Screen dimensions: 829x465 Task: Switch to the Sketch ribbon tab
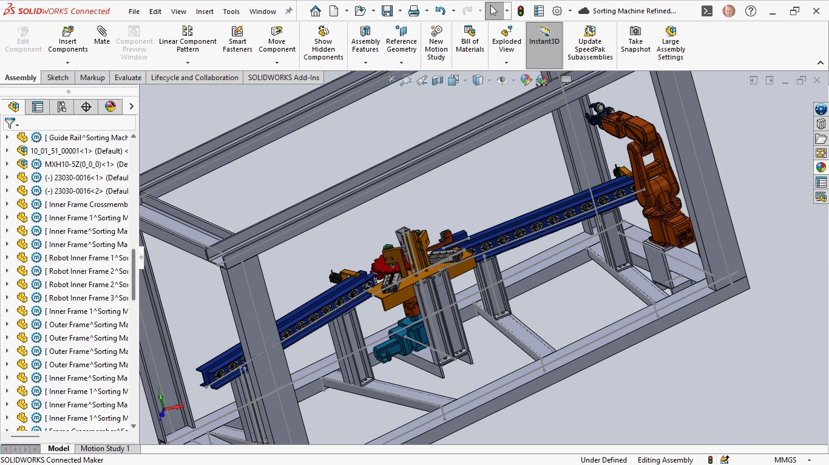(x=58, y=78)
